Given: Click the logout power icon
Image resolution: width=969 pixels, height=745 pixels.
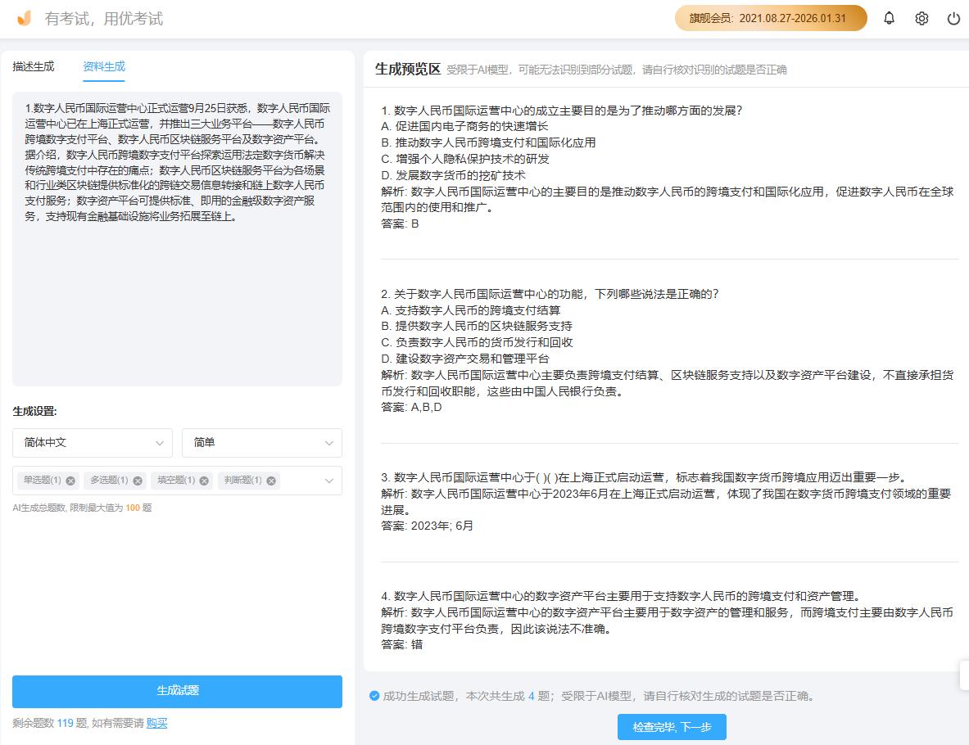Looking at the screenshot, I should (953, 17).
